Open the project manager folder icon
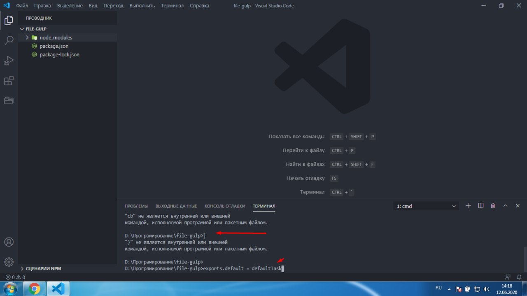Viewport: 527px width, 296px height. pyautogui.click(x=9, y=100)
